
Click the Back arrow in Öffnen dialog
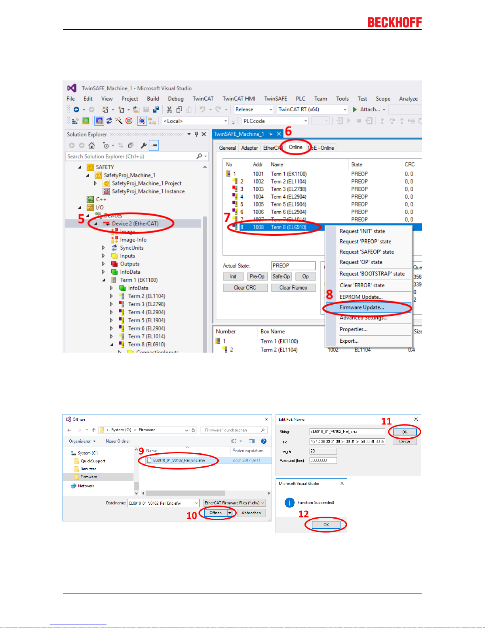pos(70,430)
